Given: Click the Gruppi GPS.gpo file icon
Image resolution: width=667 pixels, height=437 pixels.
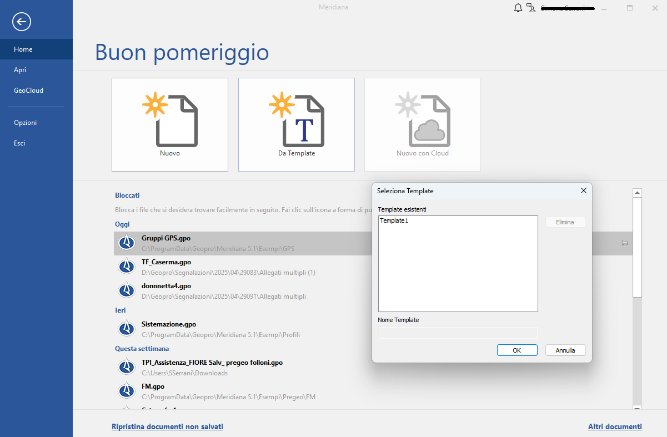Looking at the screenshot, I should coord(127,243).
